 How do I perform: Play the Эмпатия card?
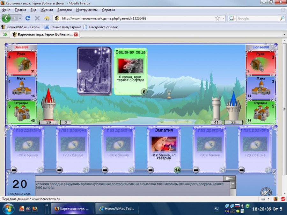(x=164, y=147)
